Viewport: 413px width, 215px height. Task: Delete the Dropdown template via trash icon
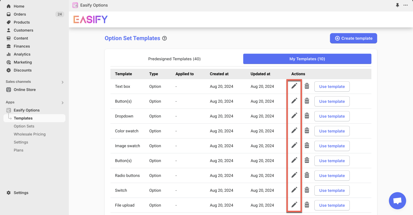point(307,115)
